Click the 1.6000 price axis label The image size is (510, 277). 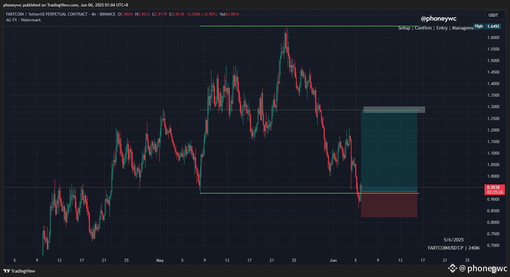pyautogui.click(x=493, y=38)
